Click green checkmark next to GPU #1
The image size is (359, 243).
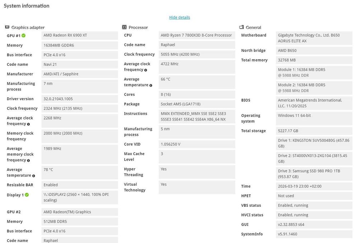click(24, 36)
